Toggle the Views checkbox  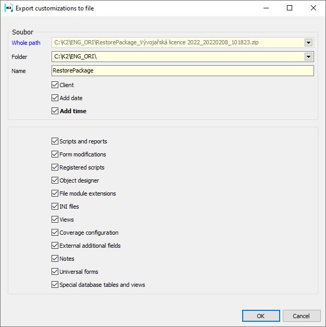tap(55, 220)
